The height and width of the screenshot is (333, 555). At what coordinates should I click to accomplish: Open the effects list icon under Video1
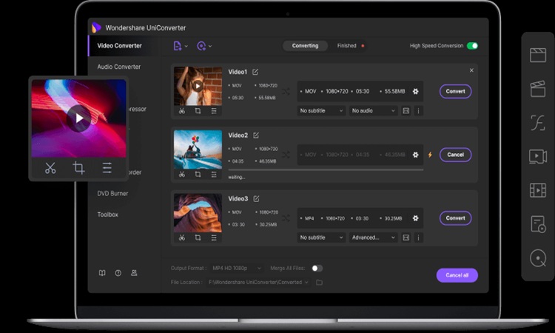(x=214, y=111)
